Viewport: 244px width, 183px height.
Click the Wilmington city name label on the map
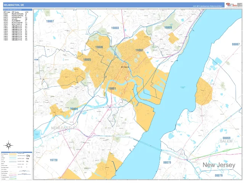pos(125,67)
